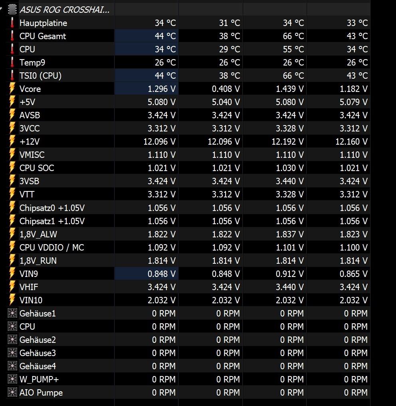Click the lightning icon next to +12V

12,141
